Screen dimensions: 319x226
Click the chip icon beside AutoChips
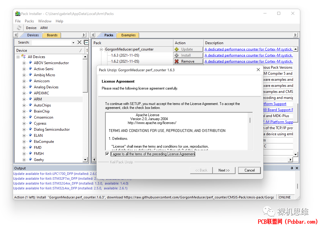[x=30, y=105]
